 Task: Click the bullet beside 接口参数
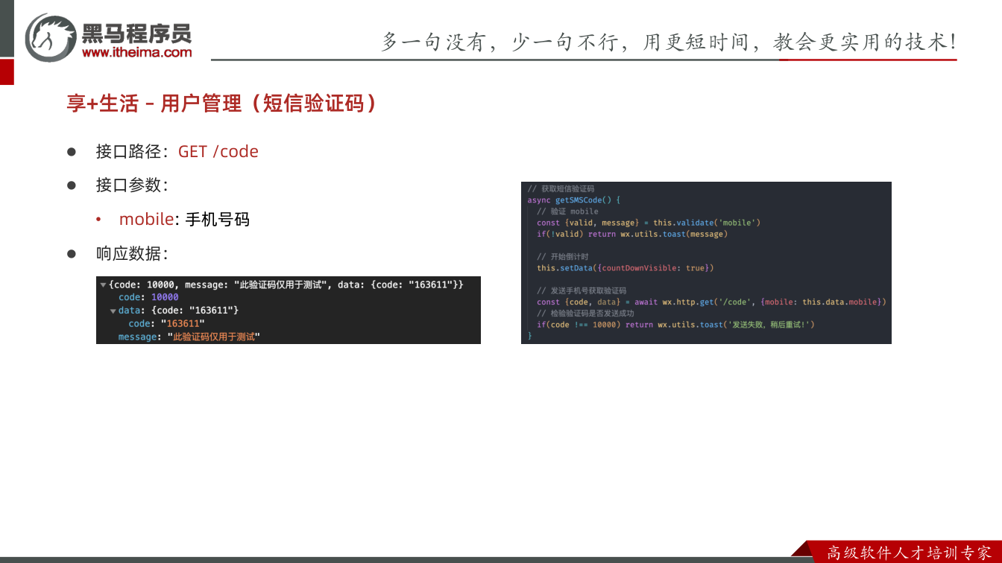72,185
